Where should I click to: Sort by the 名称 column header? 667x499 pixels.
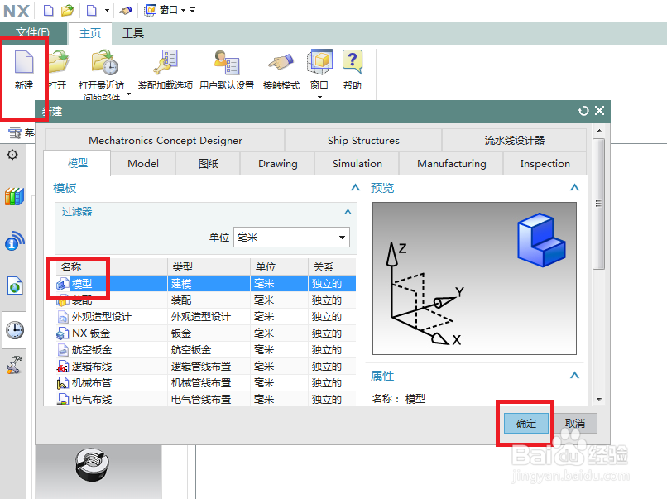coord(112,266)
